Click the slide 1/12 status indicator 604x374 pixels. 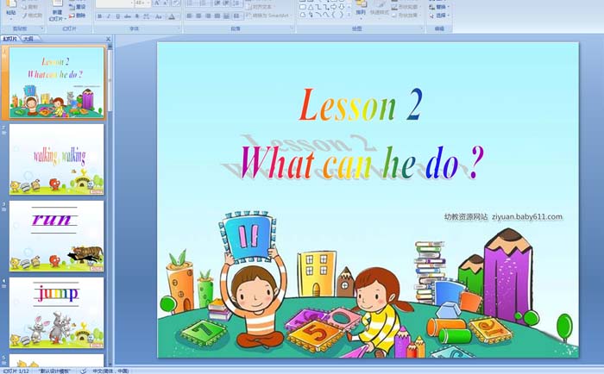click(x=16, y=371)
